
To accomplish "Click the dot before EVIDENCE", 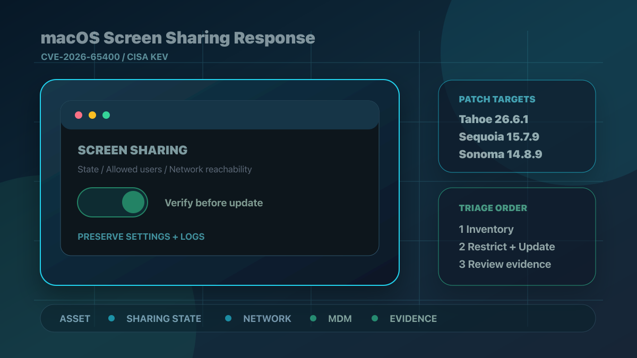I will (375, 318).
